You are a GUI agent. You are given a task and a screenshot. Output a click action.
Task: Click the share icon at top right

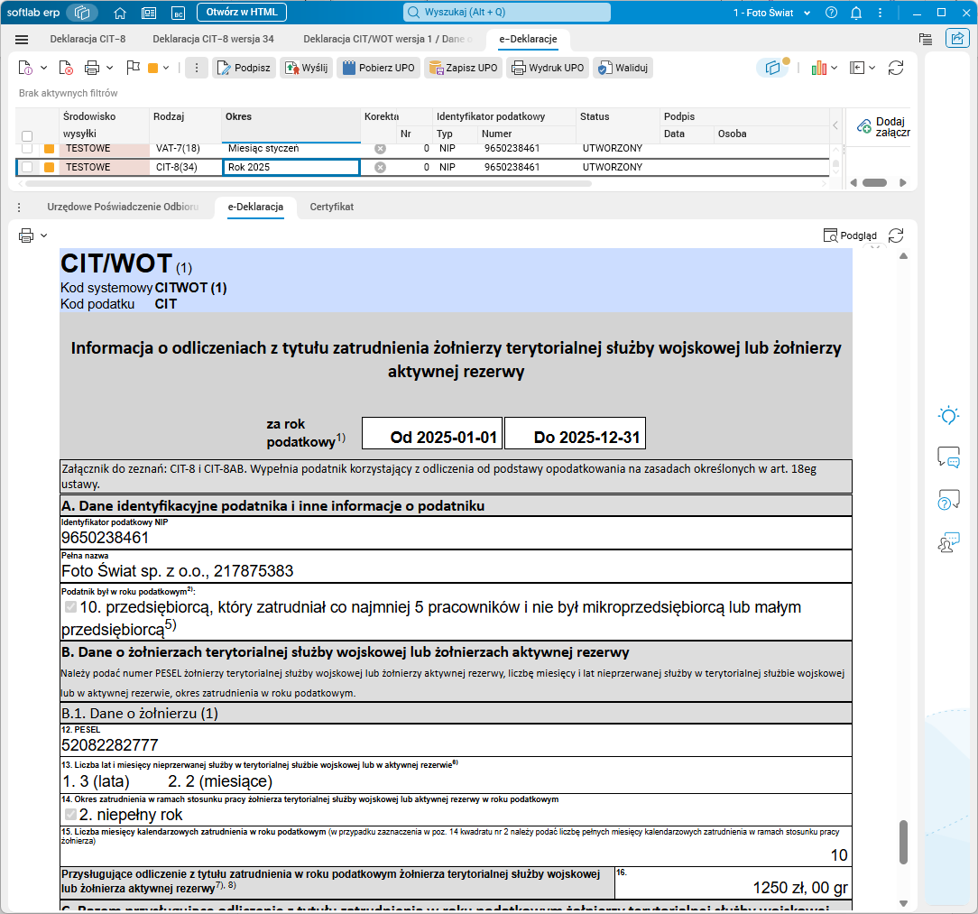[956, 39]
